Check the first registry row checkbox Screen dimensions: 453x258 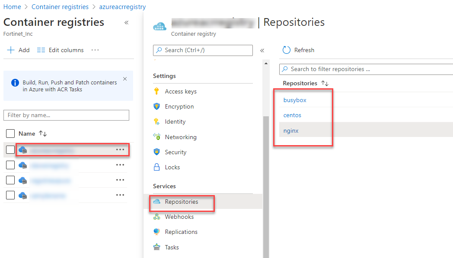click(10, 150)
